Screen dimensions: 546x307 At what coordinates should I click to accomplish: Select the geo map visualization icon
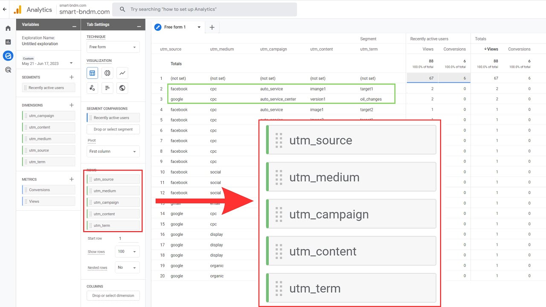[x=122, y=88]
